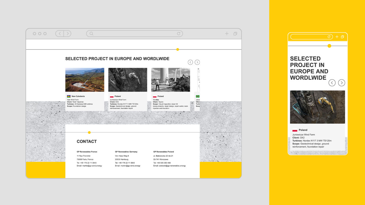The width and height of the screenshot is (365, 205).
Task: Tap the plus icon in the mobile browser
Action: click(337, 37)
